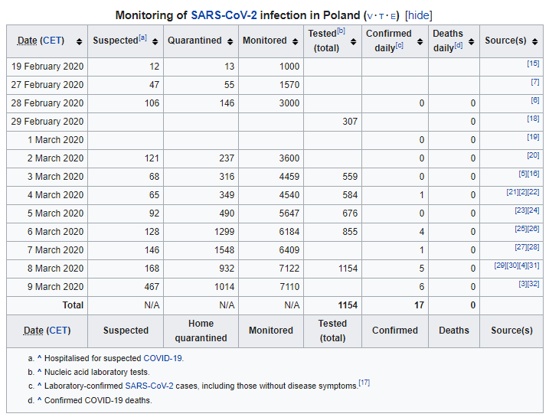Open reference [25] in 6 March row

521,229
